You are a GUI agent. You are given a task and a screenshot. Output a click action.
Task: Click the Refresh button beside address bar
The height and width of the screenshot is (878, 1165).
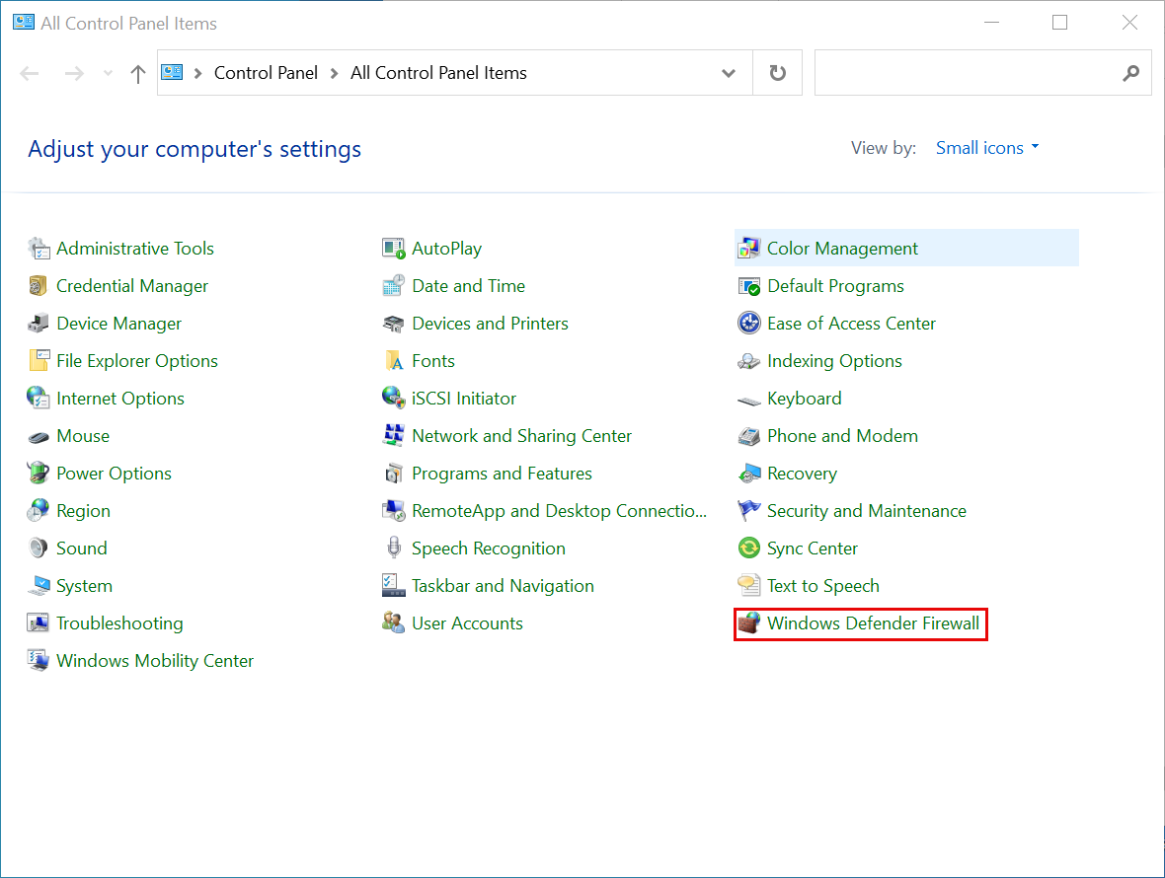point(778,73)
